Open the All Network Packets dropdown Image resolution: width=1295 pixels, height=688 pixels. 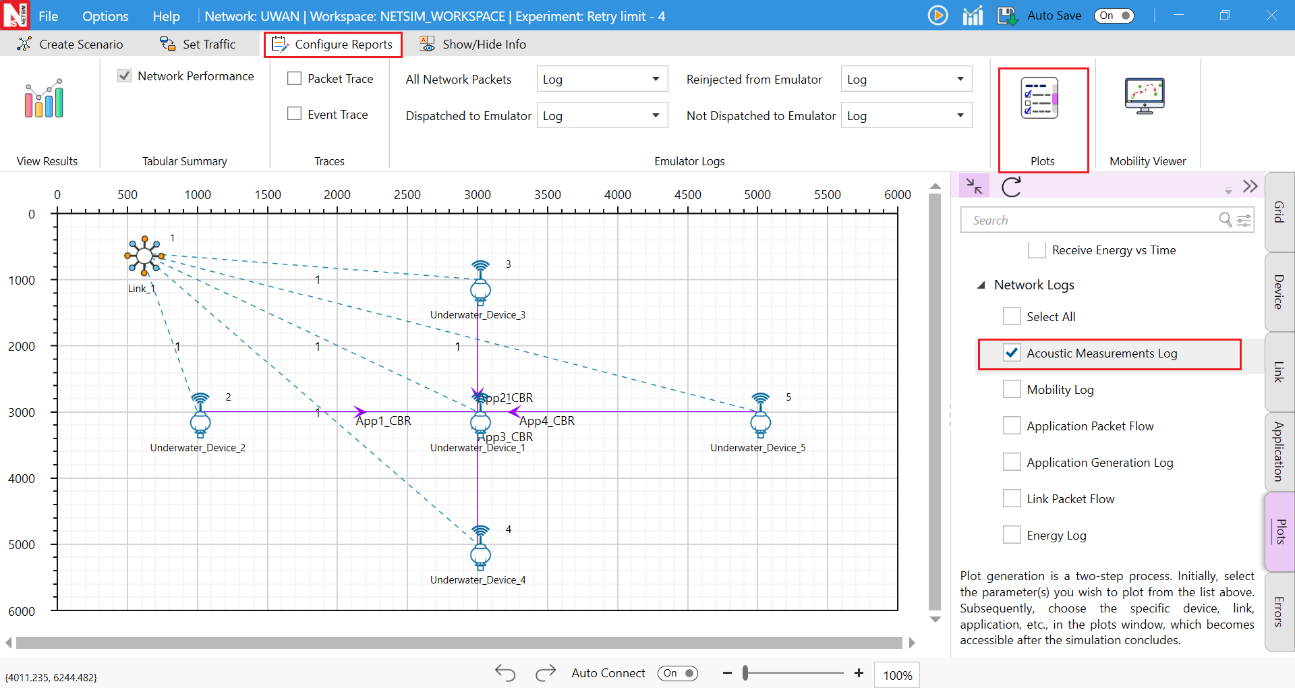602,80
